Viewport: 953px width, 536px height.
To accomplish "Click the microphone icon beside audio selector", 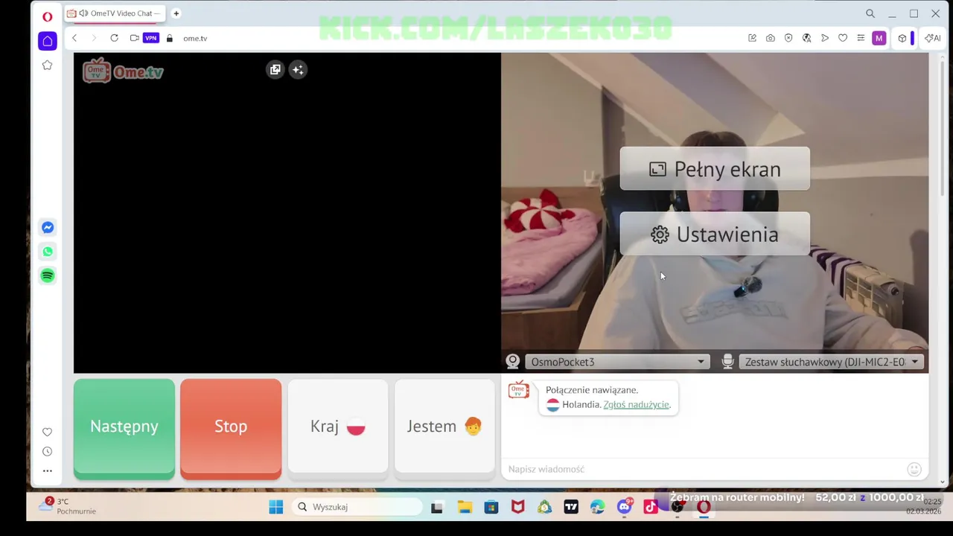I will pos(728,362).
